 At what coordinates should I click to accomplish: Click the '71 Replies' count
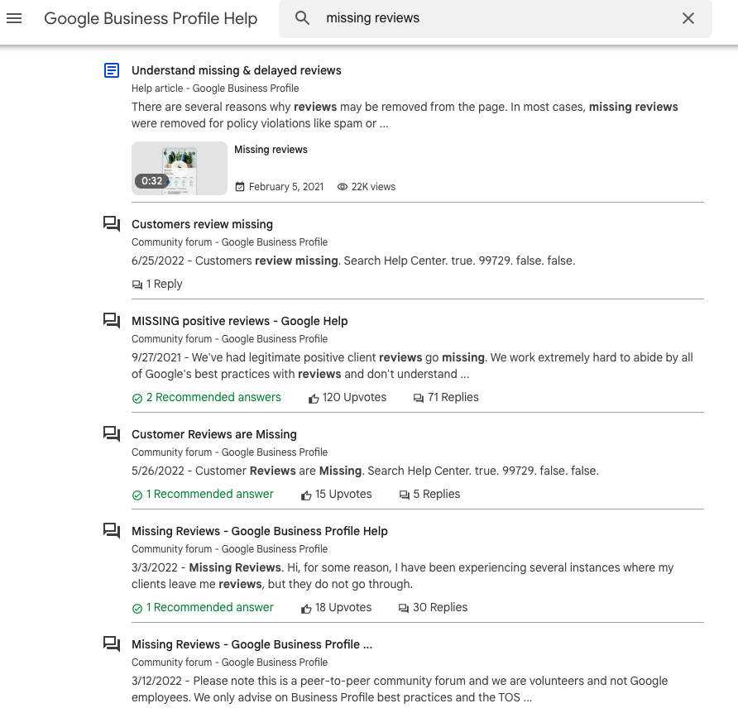[453, 398]
